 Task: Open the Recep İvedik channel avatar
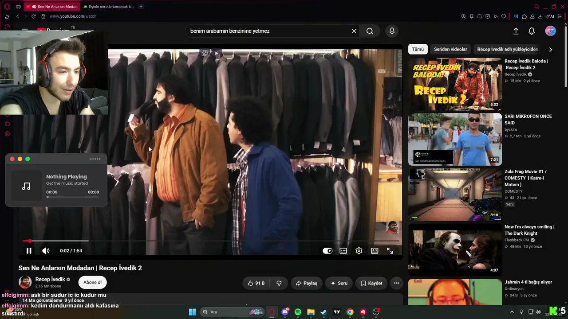25,282
